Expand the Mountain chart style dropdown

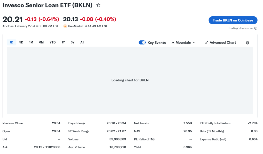click(194, 43)
